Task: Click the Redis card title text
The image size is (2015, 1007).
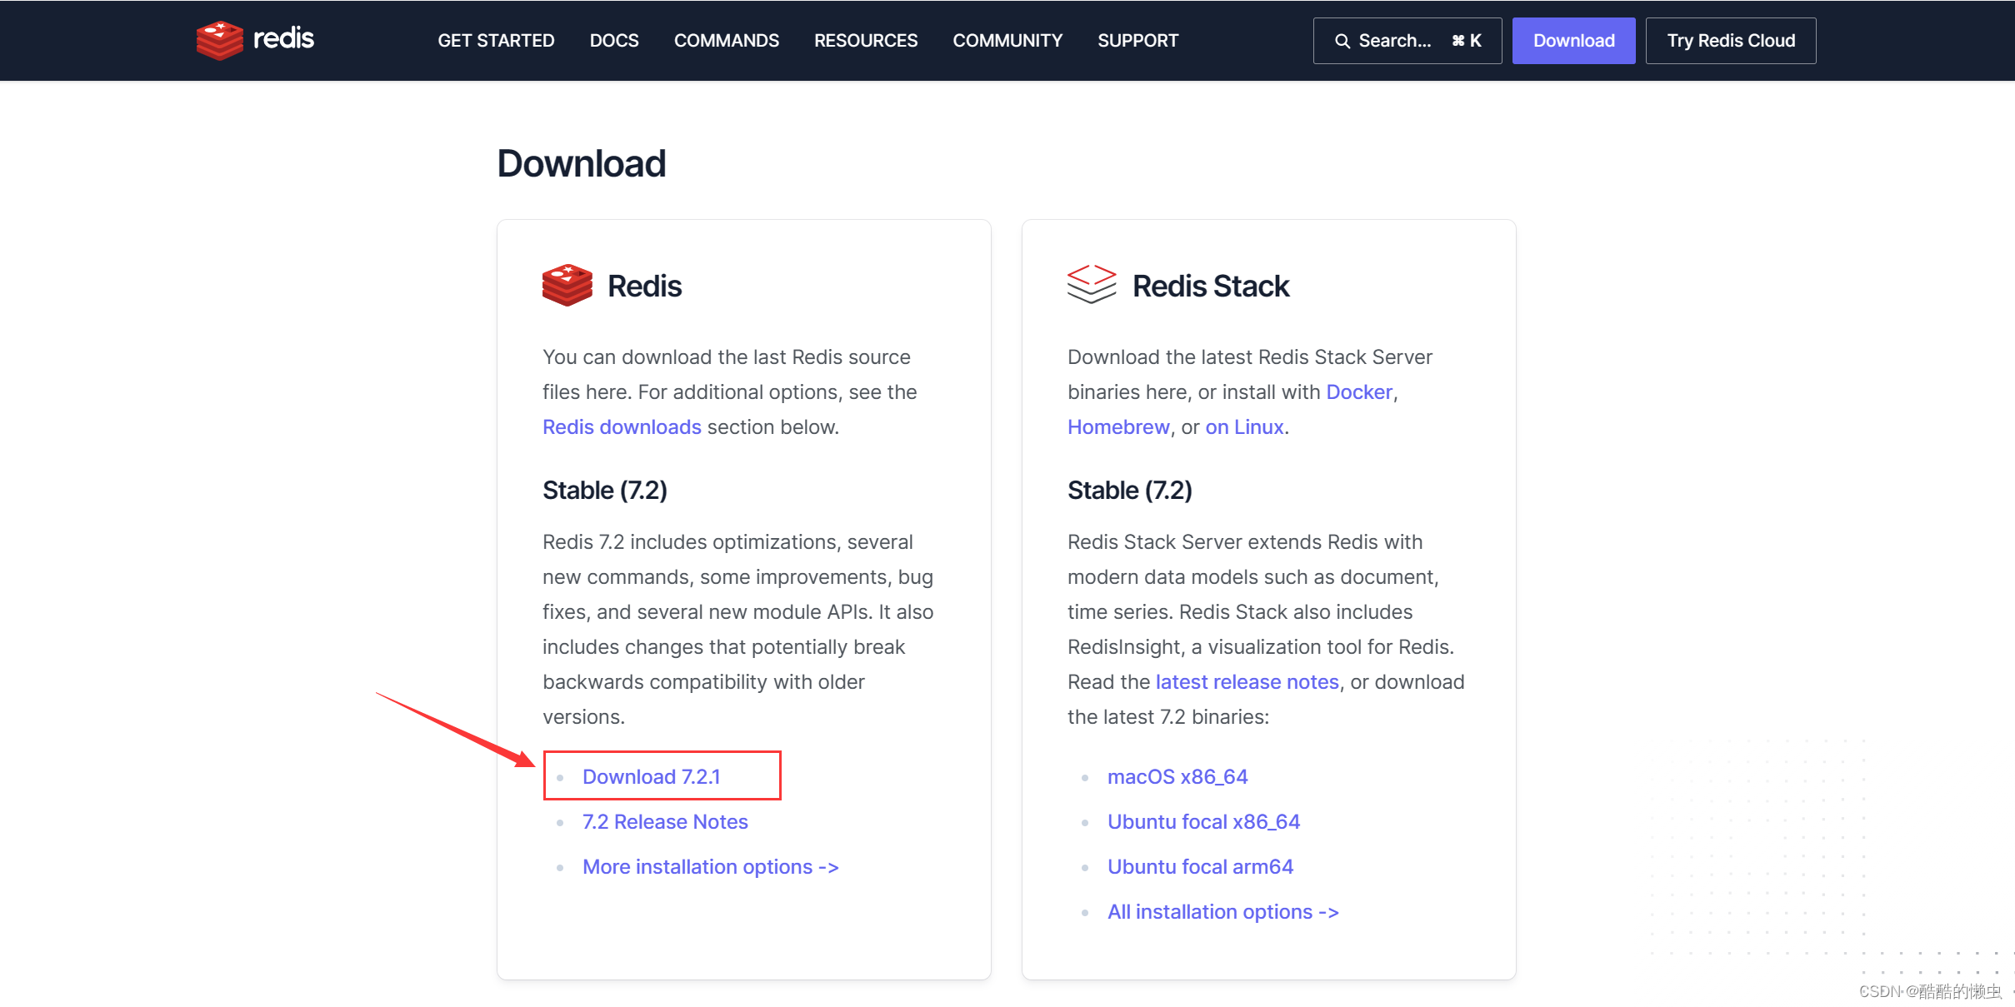Action: click(644, 286)
